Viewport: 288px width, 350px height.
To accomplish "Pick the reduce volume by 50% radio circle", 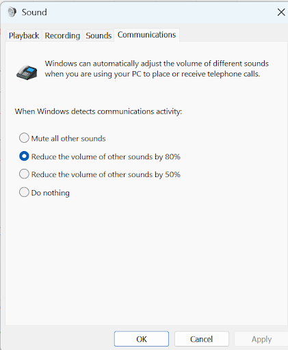I will 24,174.
